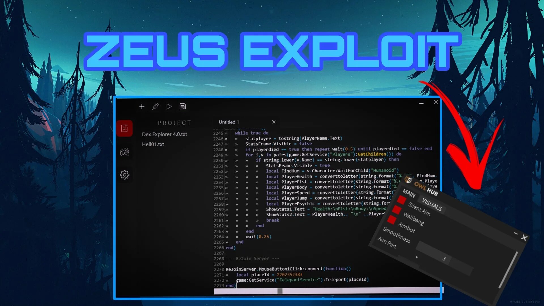
Task: Click the save floppy disk icon
Action: coord(182,107)
